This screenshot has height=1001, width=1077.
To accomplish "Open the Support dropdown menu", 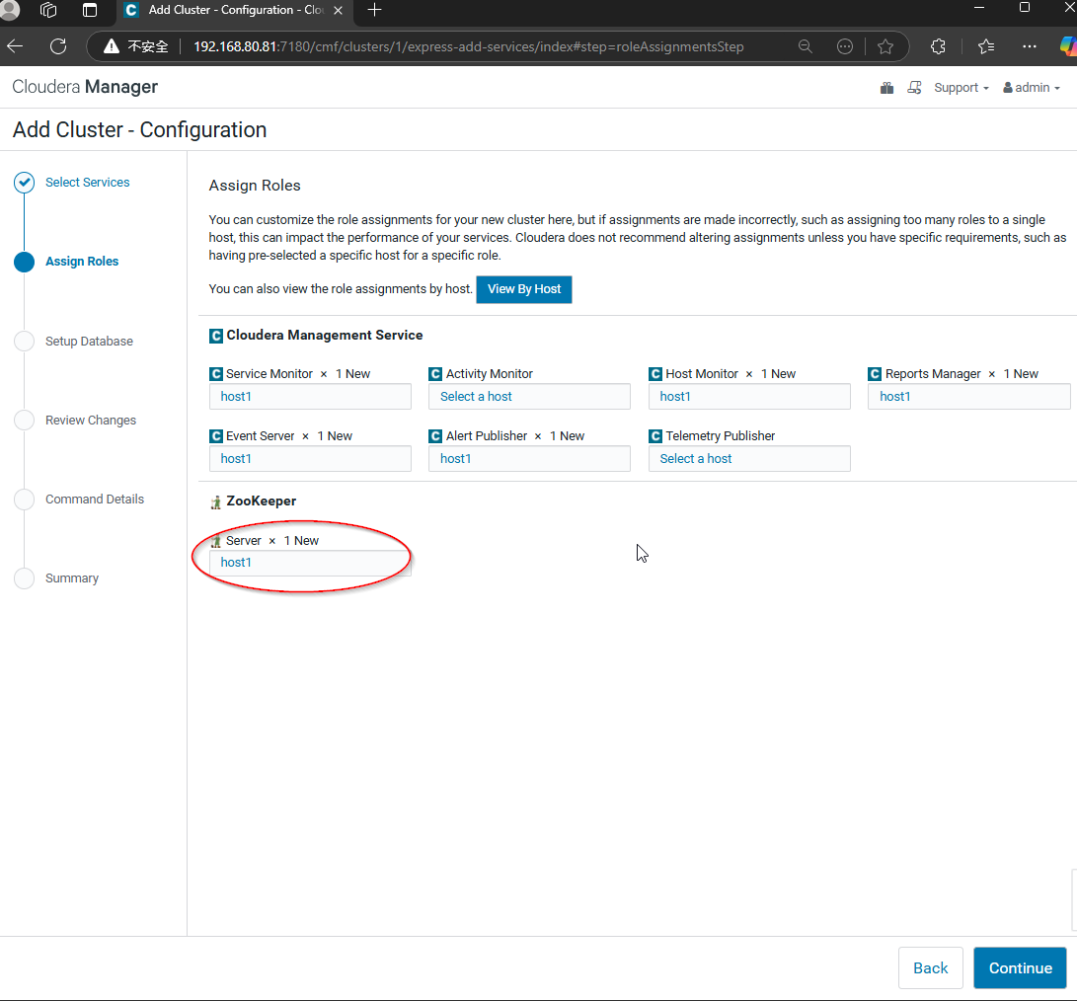I will click(961, 87).
